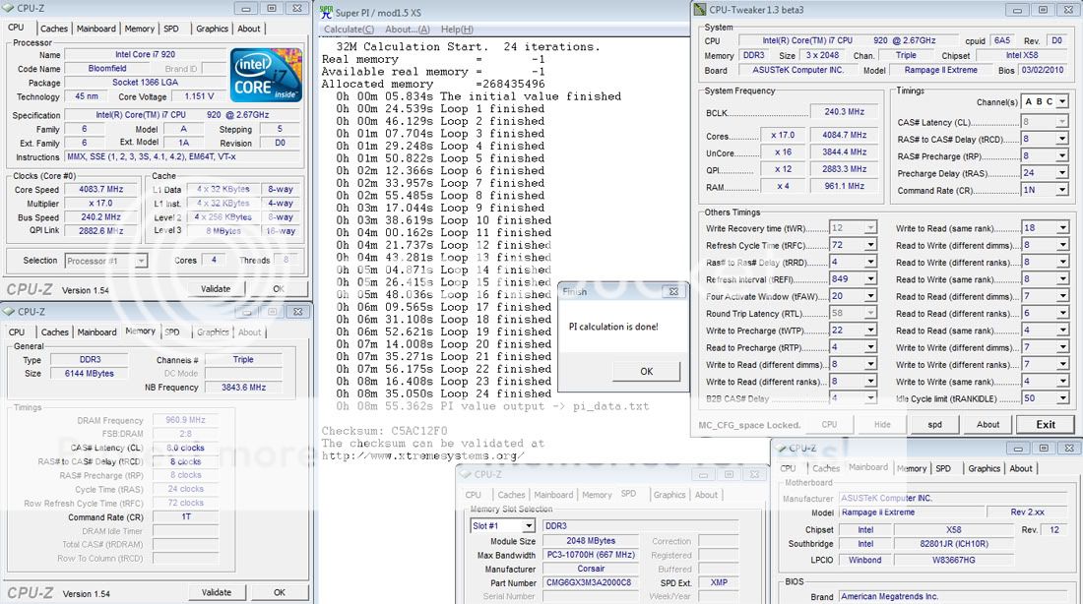1083x604 pixels.
Task: Open Write to Write (same rank) dropdown
Action: pos(1062,381)
